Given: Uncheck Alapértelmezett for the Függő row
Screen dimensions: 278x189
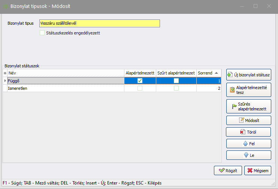Looking at the screenshot, I should [x=140, y=80].
